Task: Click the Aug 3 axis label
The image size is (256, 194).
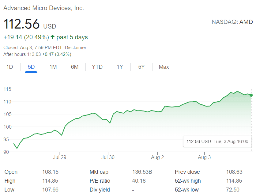Action: click(x=204, y=157)
